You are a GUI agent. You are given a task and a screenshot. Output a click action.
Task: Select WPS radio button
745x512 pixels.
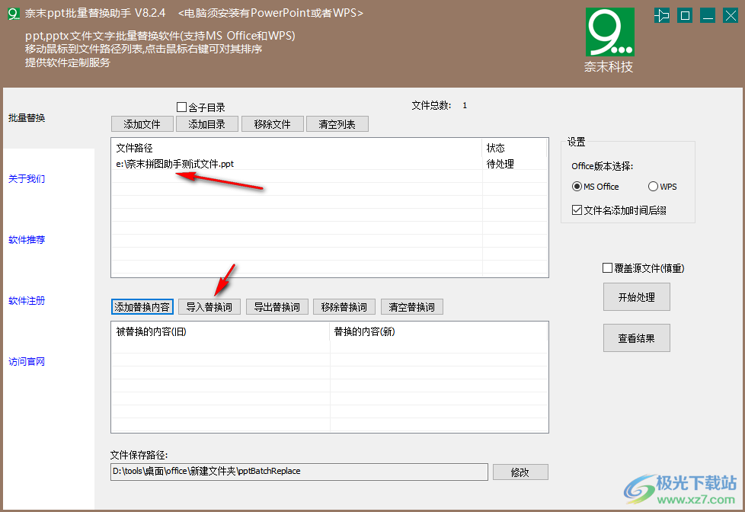point(653,187)
